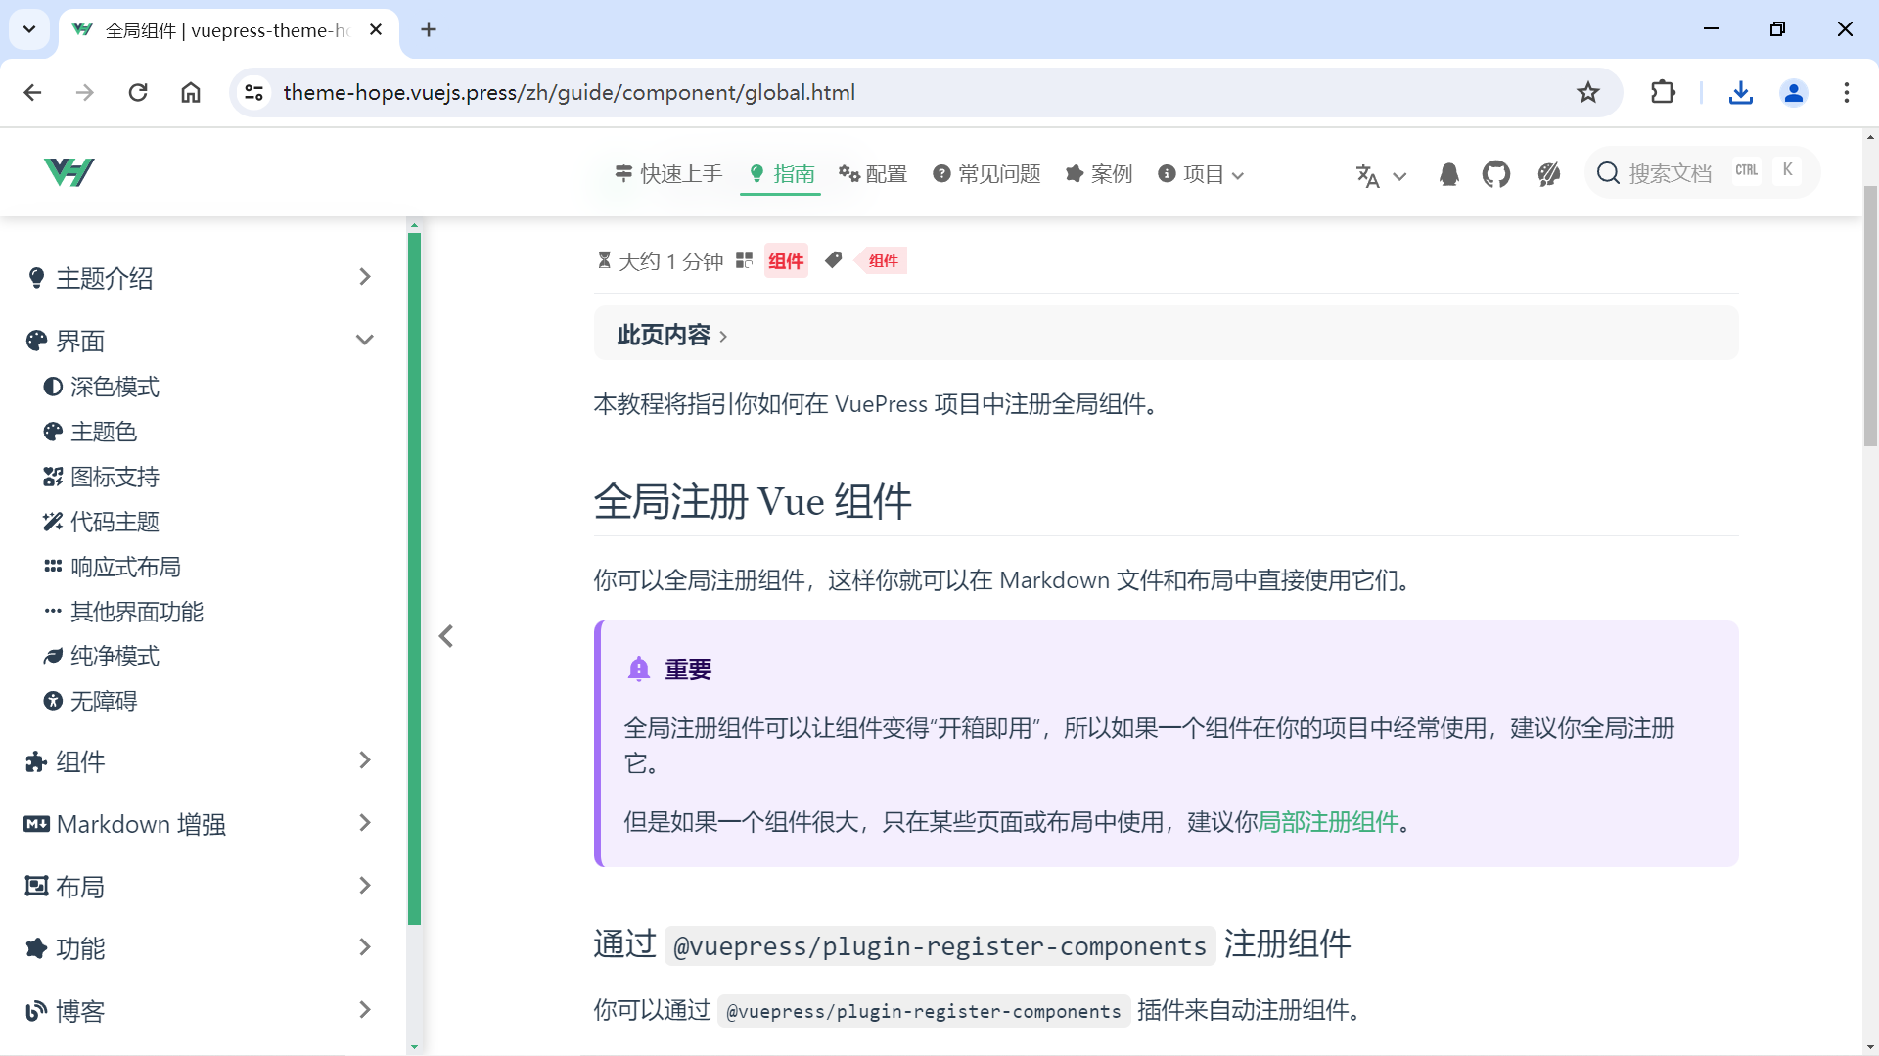Open the GitHub repository icon
The height and width of the screenshot is (1056, 1879).
tap(1495, 174)
